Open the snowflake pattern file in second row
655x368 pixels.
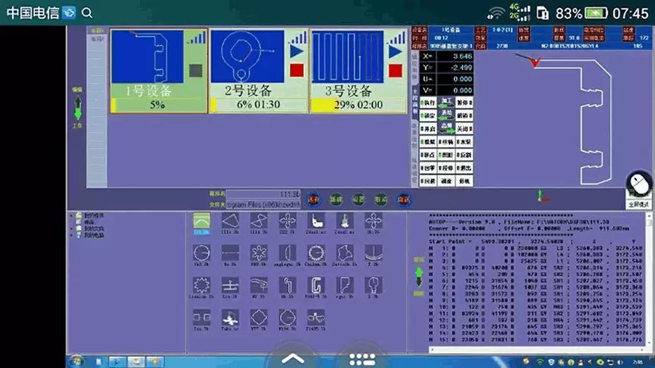258,253
